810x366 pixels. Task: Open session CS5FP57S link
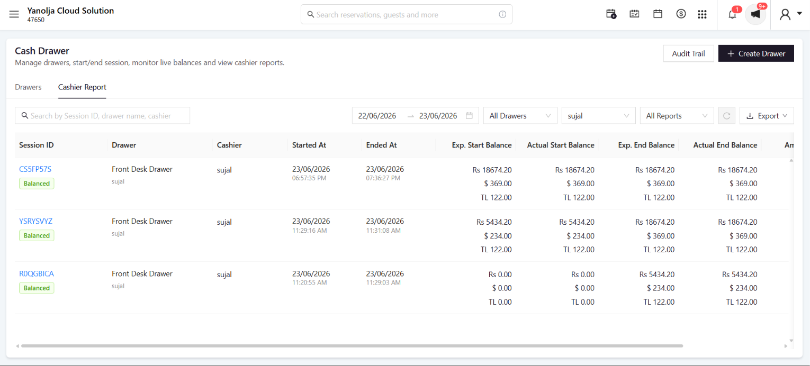35,169
